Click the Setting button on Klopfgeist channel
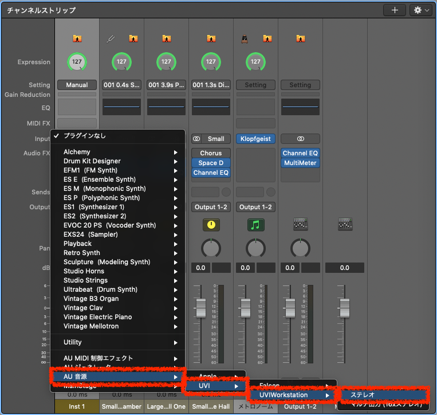Viewport: 437px width, 415px height. tap(255, 85)
